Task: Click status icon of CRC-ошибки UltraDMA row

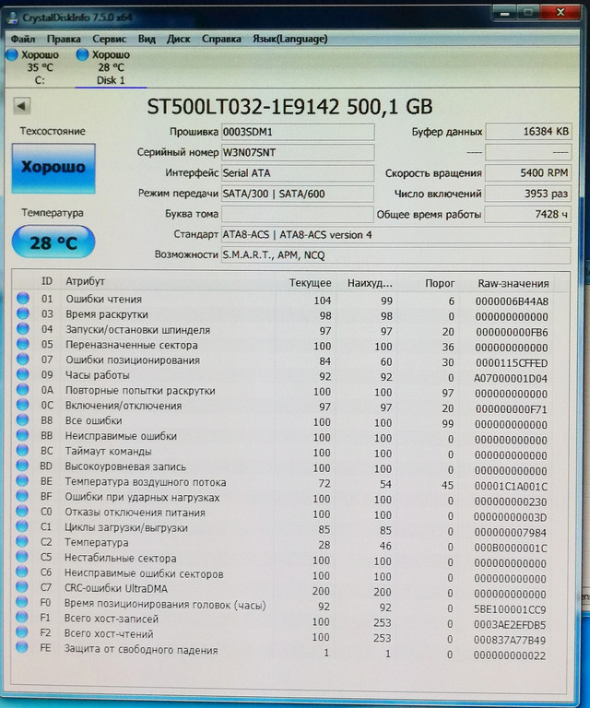Action: click(x=23, y=588)
